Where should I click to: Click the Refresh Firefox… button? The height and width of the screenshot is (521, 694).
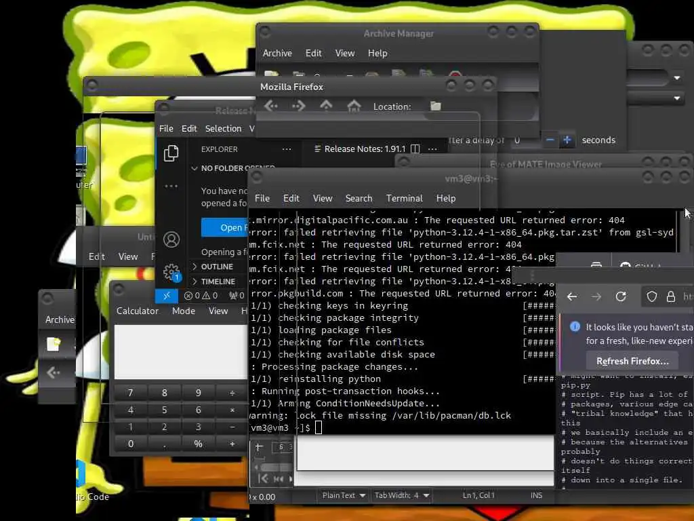pyautogui.click(x=632, y=361)
